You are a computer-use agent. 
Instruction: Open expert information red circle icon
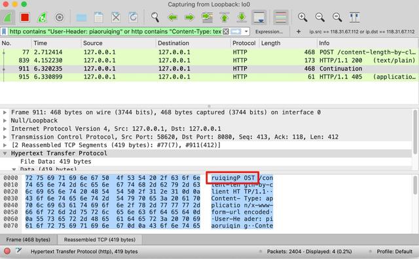click(7, 251)
